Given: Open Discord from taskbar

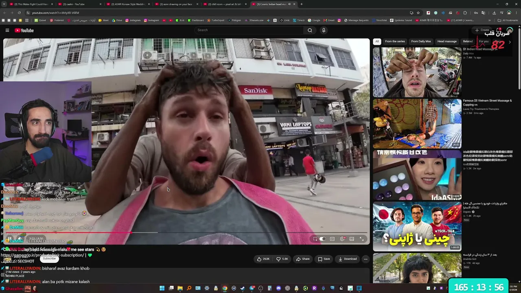Looking at the screenshot, I should [x=278, y=289].
